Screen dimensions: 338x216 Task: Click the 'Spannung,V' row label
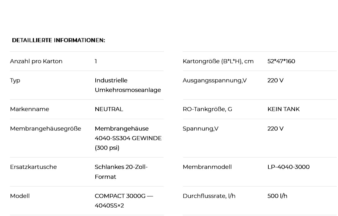point(200,129)
